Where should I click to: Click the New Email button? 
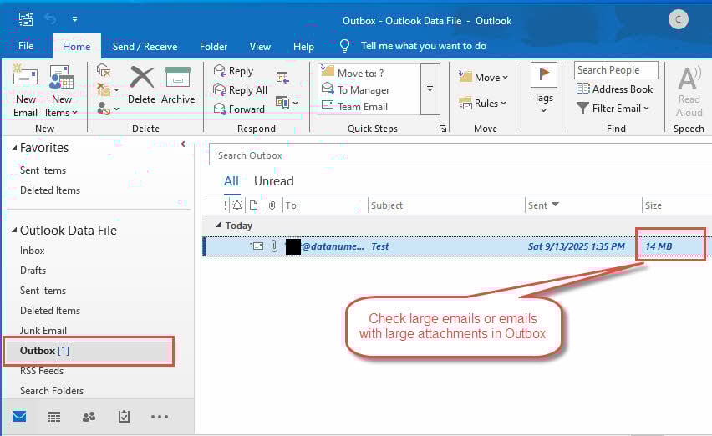click(x=25, y=91)
